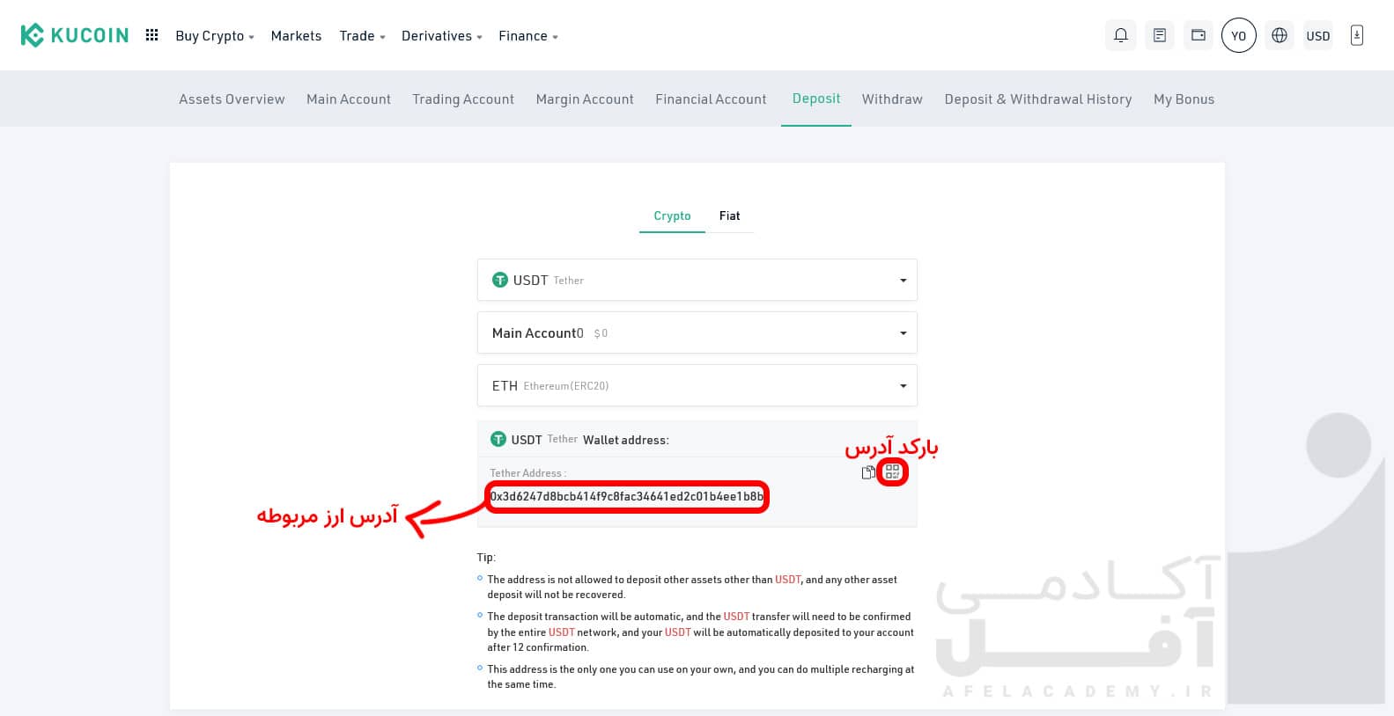Click the 'Tether Address :' label
1394x716 pixels.
528,473
